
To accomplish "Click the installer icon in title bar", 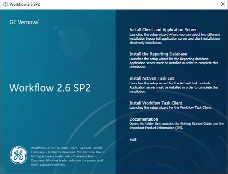I will click(5, 4).
